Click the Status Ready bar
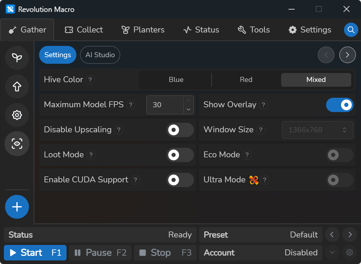This screenshot has height=264, width=361. (100, 235)
